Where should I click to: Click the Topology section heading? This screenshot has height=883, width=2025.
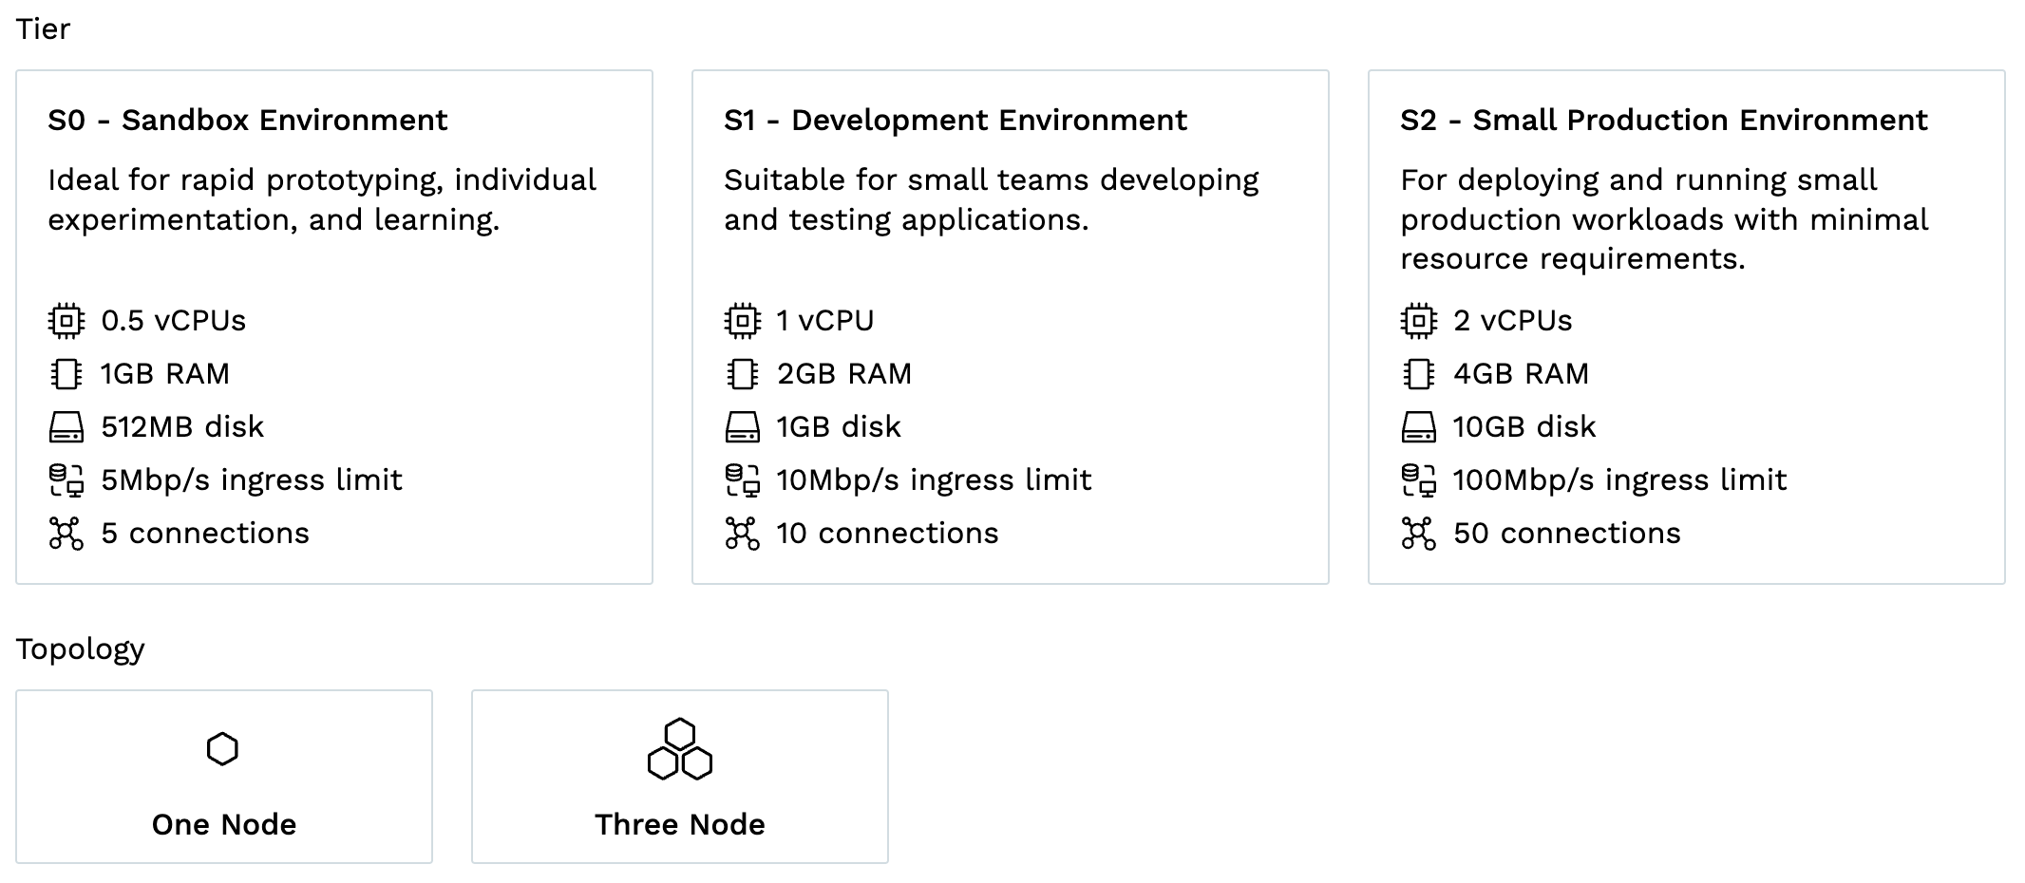pyautogui.click(x=80, y=648)
